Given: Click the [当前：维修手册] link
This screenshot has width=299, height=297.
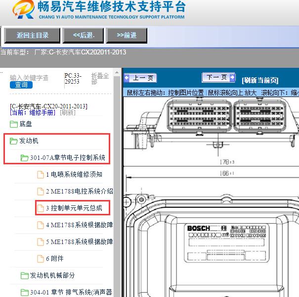Looking at the screenshot, I should click(x=33, y=112).
